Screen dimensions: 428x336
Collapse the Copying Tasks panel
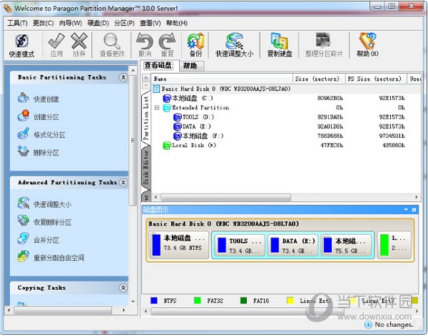coord(123,287)
